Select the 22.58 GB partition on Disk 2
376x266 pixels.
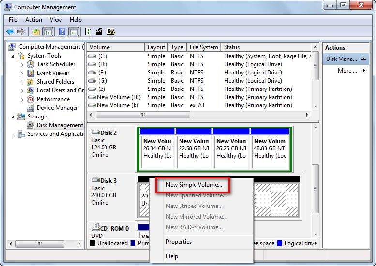click(x=194, y=149)
